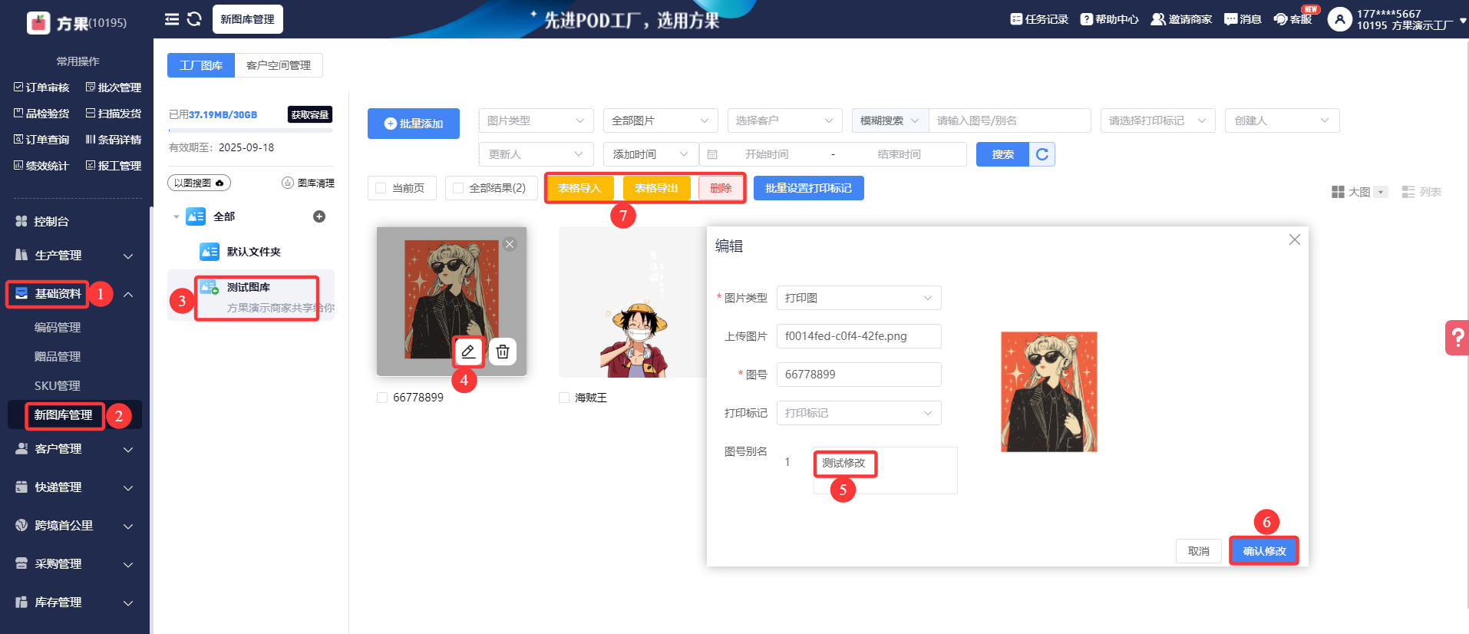Image resolution: width=1469 pixels, height=634 pixels.
Task: Select checkbox for image 海贼王
Action: 564,398
